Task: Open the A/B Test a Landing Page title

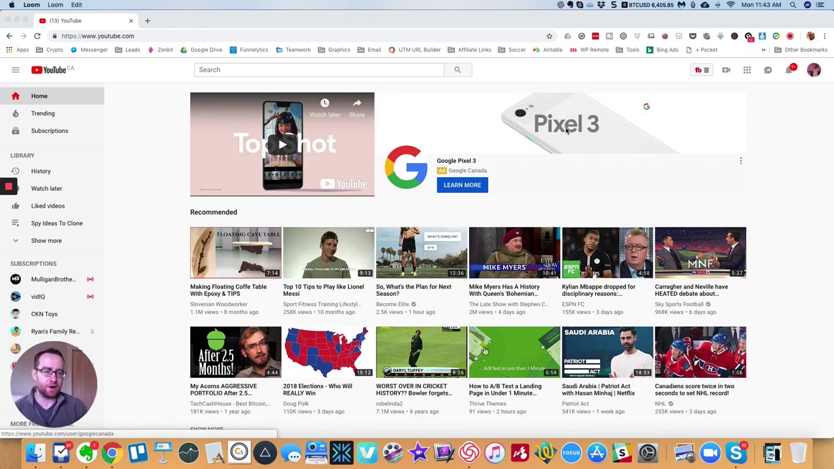Action: pyautogui.click(x=505, y=390)
